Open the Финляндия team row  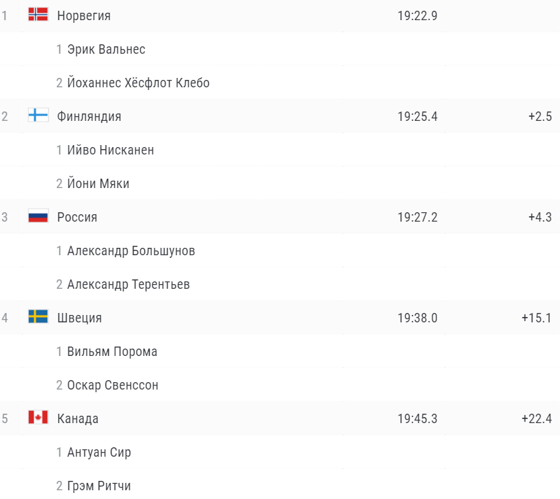click(280, 116)
